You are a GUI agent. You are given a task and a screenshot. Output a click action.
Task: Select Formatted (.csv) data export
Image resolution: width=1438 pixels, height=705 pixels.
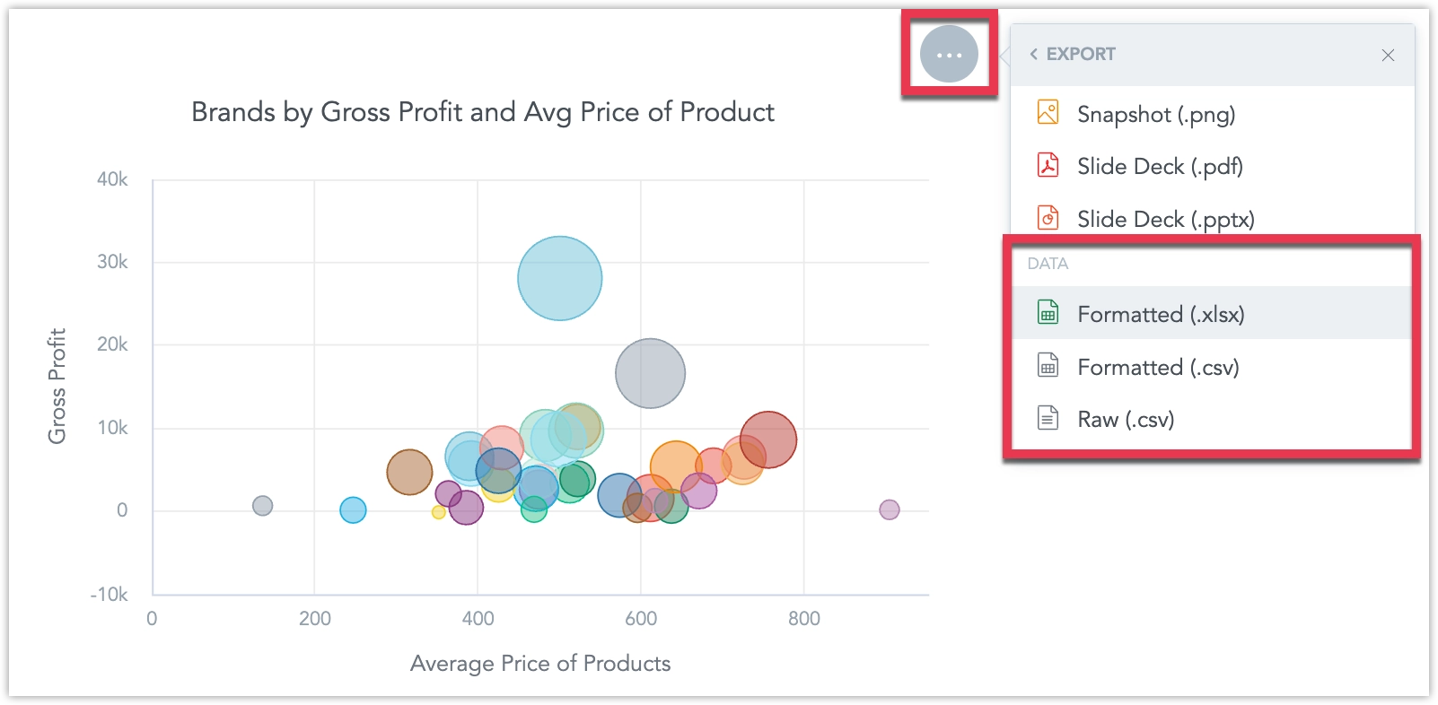[x=1158, y=368]
